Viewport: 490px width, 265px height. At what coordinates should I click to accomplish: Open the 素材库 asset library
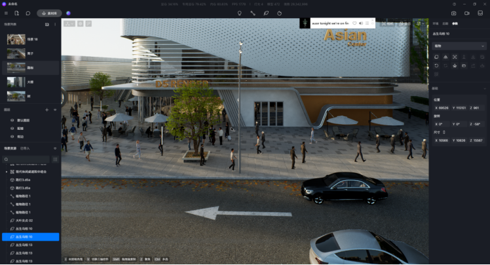point(49,12)
